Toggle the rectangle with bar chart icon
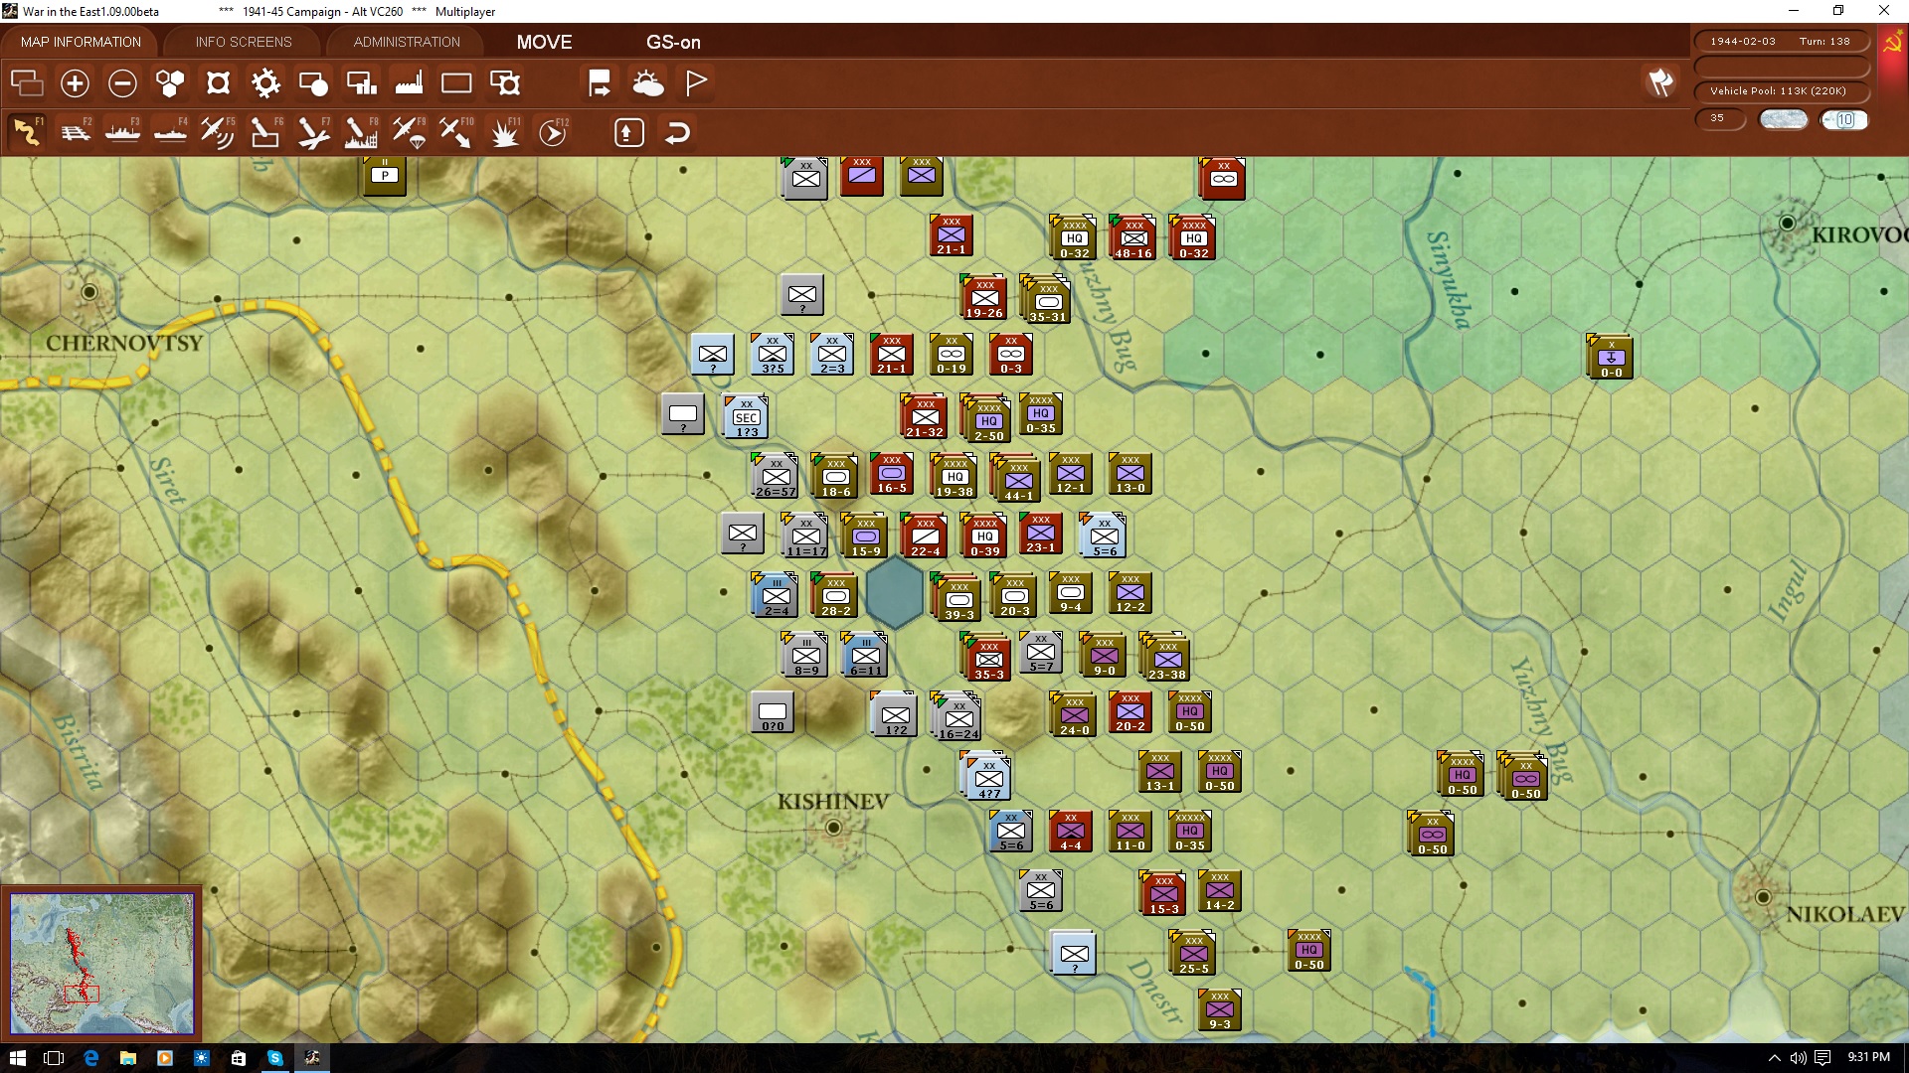 coord(361,83)
